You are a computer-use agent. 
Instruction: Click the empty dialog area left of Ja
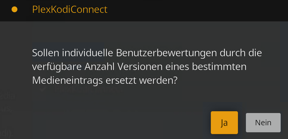point(122,123)
